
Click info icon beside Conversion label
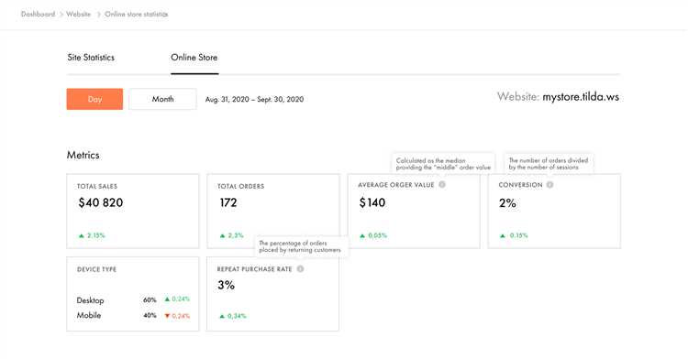549,185
